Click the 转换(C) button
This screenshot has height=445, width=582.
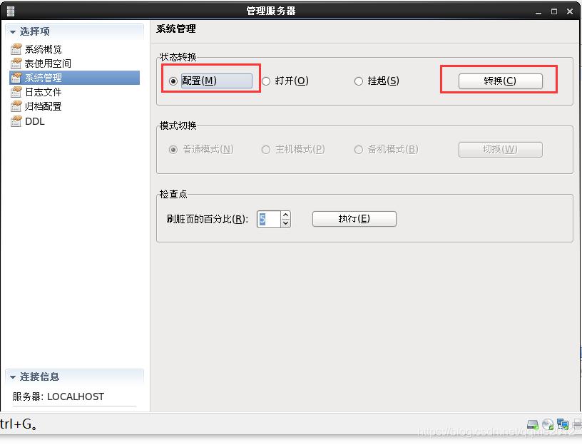coord(501,81)
